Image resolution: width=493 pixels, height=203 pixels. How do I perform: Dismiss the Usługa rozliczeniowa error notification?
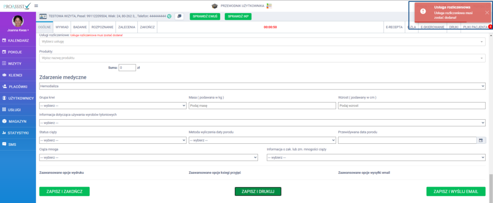[487, 12]
